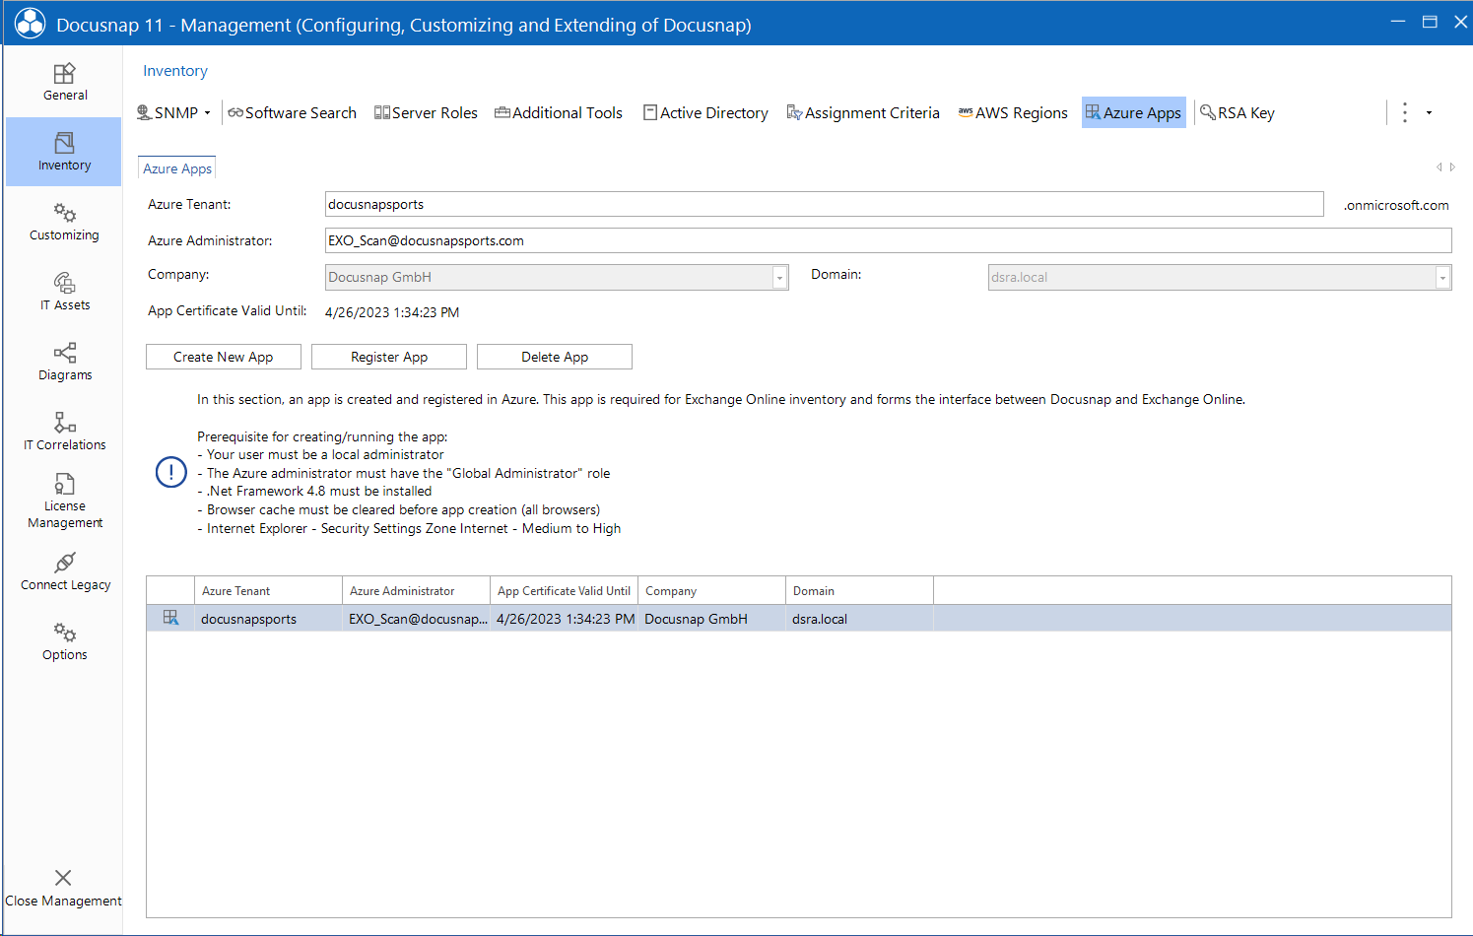This screenshot has height=936, width=1473.
Task: Expand the Domain dropdown showing dsra.local
Action: coord(1440,277)
